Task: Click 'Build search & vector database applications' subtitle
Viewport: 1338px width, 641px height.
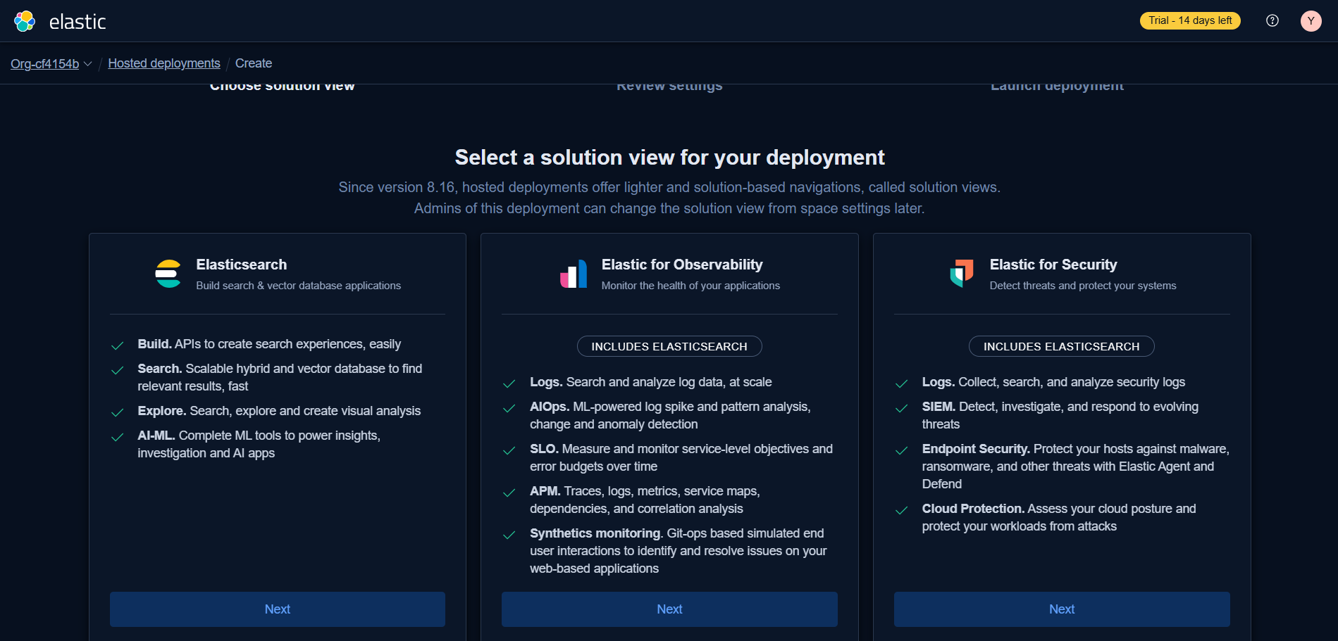Action: 299,286
